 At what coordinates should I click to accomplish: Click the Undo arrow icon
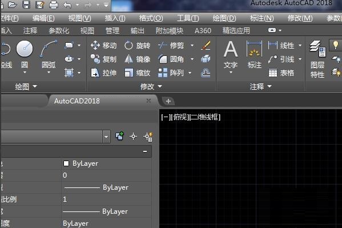click(67, 5)
